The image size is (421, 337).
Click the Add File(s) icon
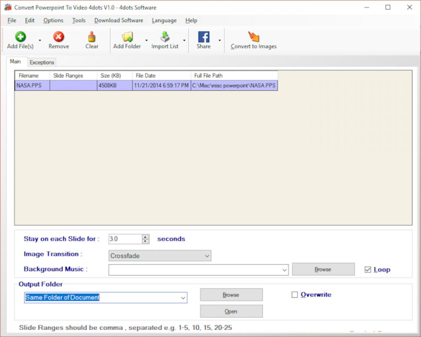pos(20,36)
